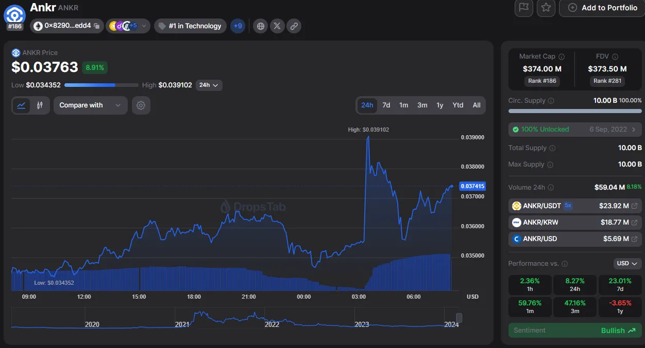The width and height of the screenshot is (645, 348).
Task: Click the circulating supply progress bar
Action: tap(575, 111)
